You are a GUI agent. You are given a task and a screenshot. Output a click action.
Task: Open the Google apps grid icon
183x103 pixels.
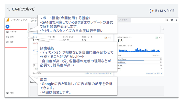[x=167, y=20]
